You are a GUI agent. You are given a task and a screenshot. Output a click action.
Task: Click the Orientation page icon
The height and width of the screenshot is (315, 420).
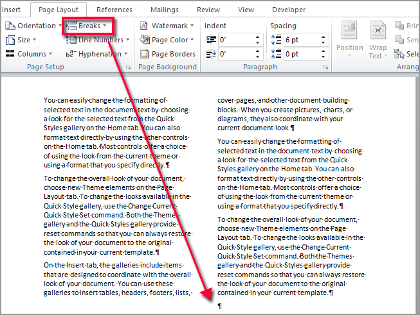click(x=10, y=26)
